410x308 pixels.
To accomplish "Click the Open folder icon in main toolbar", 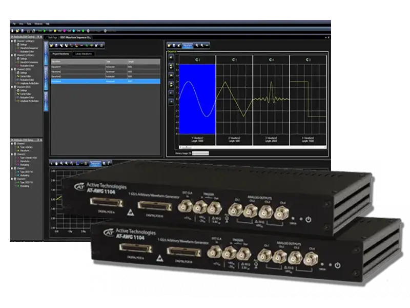I will tap(18, 30).
